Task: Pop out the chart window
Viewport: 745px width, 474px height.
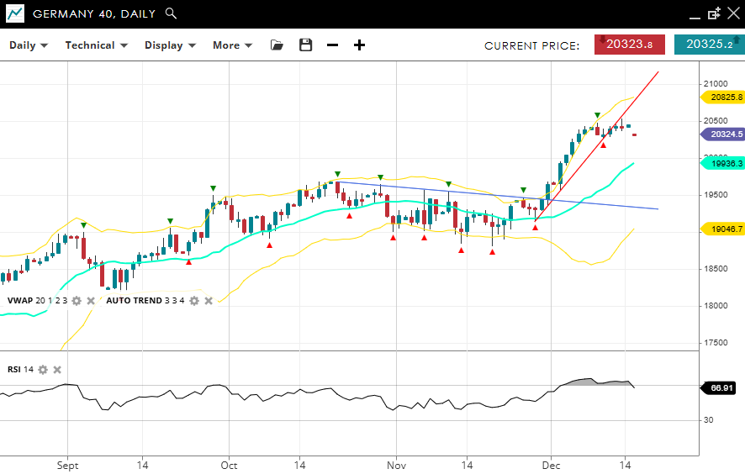Action: point(714,13)
